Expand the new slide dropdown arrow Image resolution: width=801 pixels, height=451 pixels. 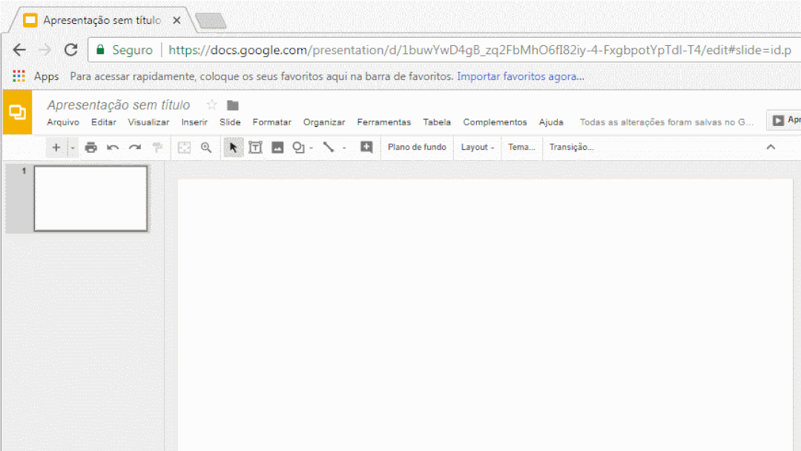(73, 148)
